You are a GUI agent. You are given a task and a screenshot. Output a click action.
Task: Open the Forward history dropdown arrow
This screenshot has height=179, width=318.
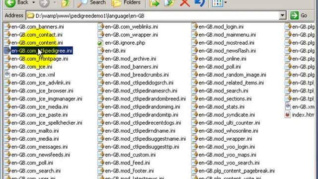55,2
